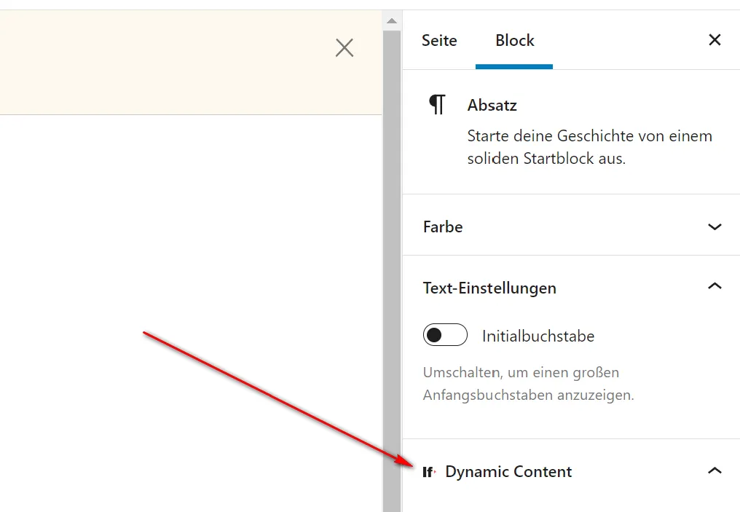Click the Dynamic Content heading
740x512 pixels.
(x=508, y=471)
